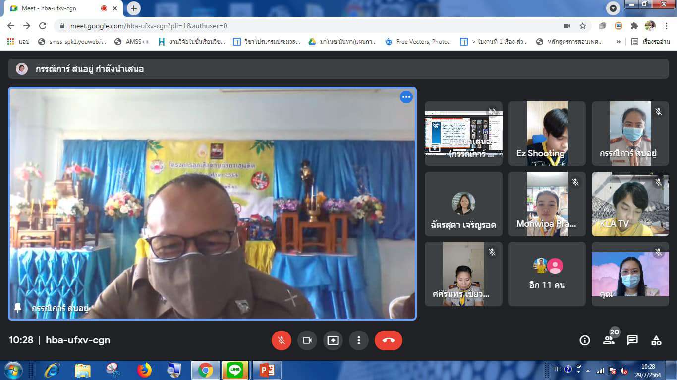Toggle the camera off

pos(307,340)
